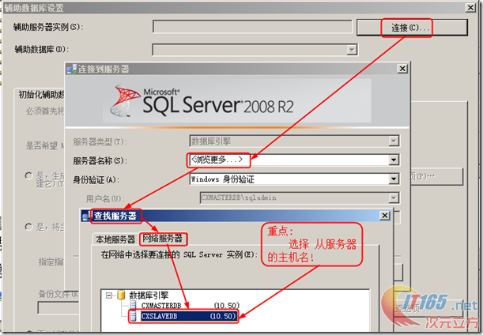Switch to the 本地服务器 tab

click(x=115, y=239)
